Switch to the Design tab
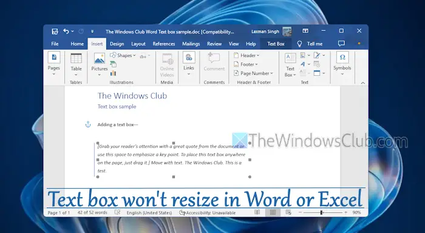This screenshot has height=233, width=425. click(117, 44)
